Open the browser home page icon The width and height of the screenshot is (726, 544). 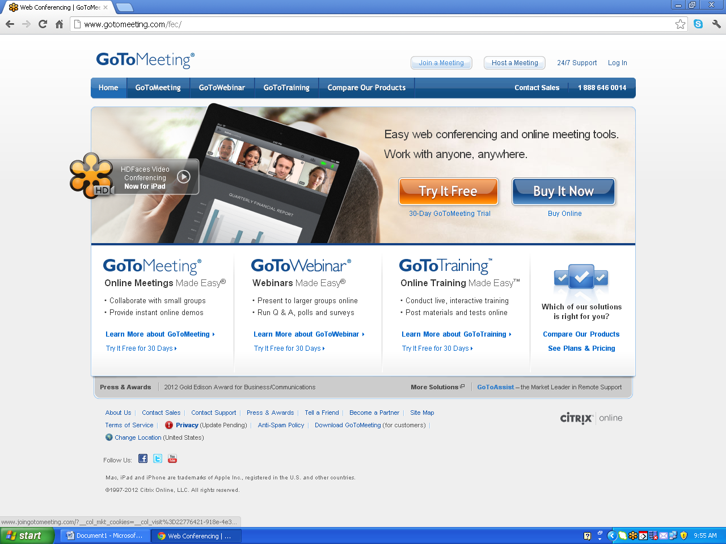pyautogui.click(x=59, y=24)
